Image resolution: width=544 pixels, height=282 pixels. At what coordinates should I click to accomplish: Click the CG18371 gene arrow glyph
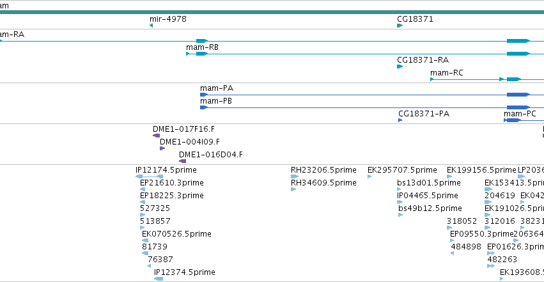tap(400, 26)
